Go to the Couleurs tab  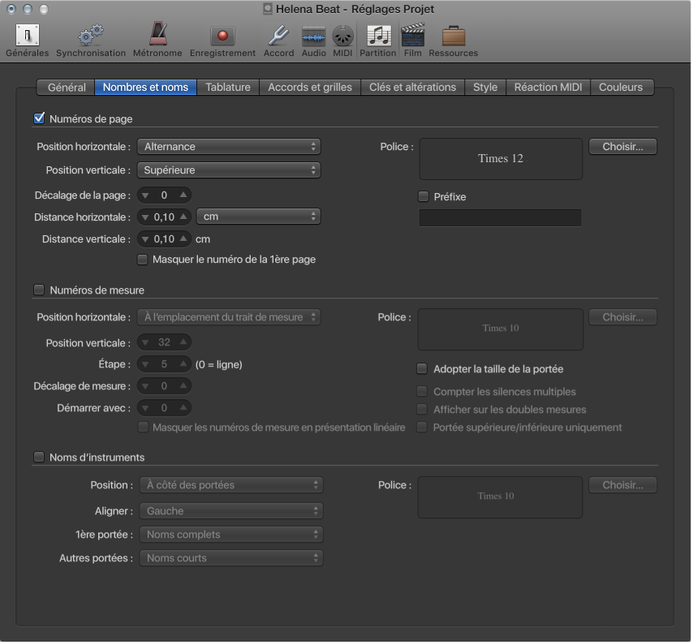pos(621,87)
